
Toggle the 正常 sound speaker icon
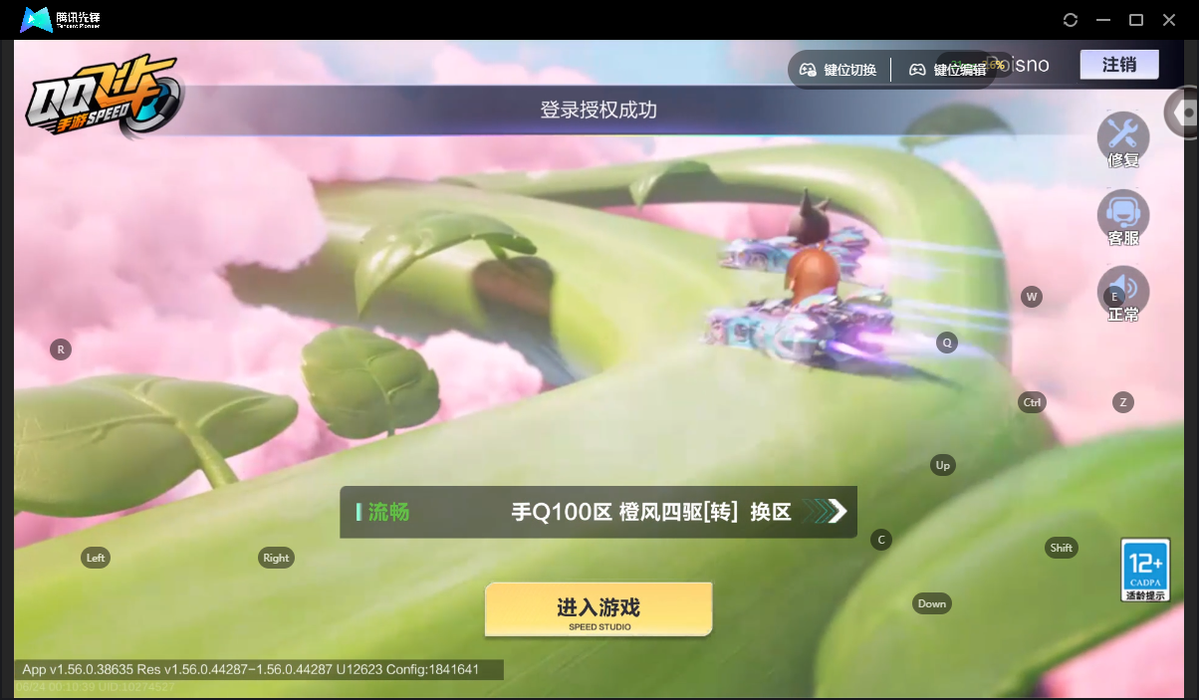1123,294
